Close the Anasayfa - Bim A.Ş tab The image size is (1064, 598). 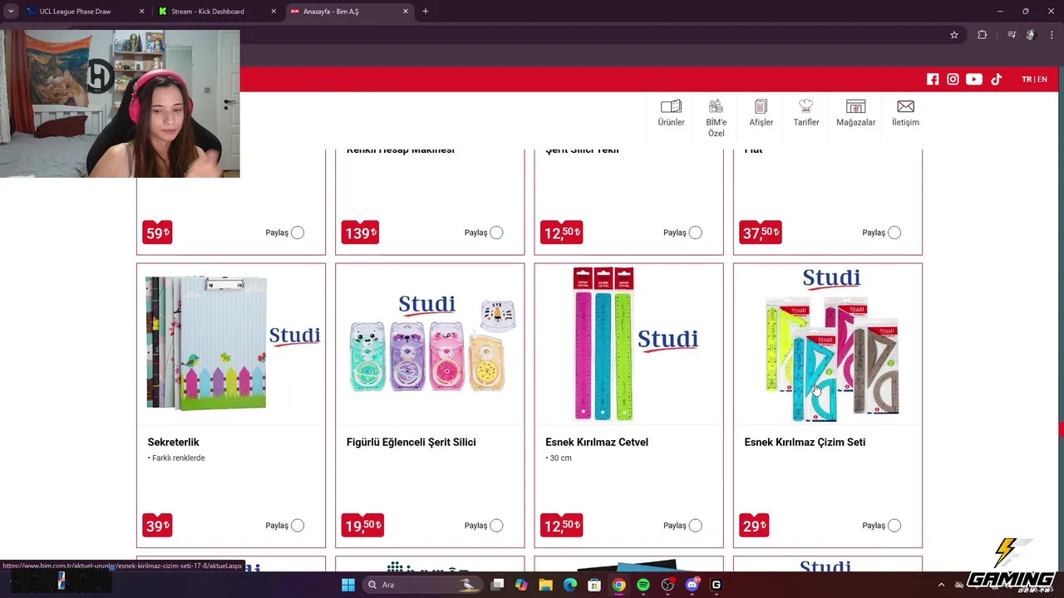[406, 12]
